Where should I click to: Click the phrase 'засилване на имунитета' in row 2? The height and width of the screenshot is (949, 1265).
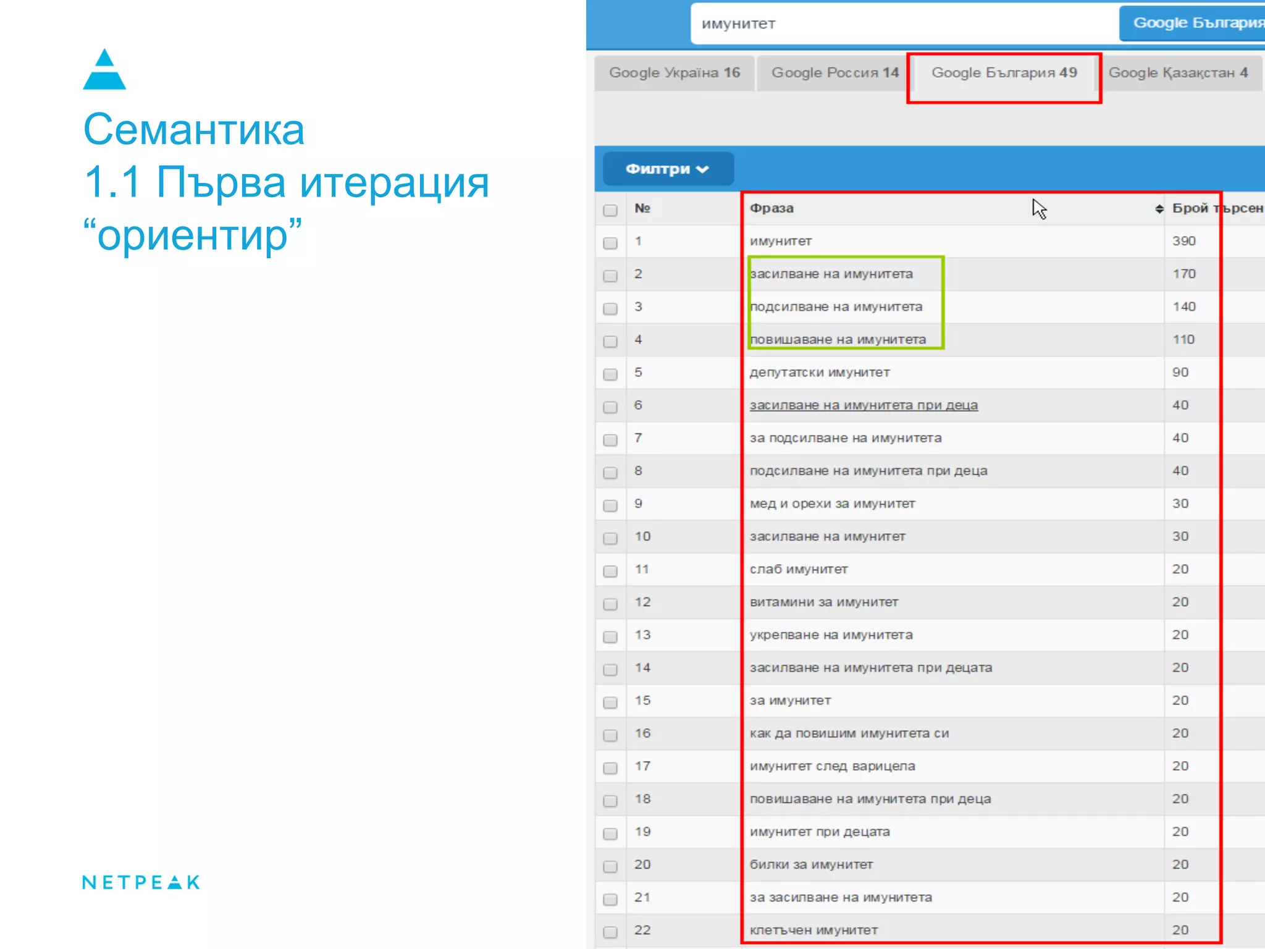831,274
